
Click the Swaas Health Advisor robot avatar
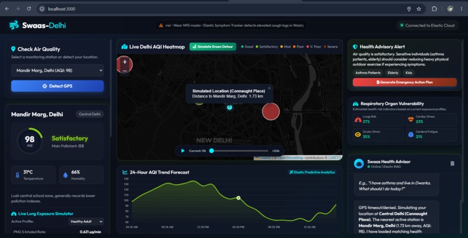pos(359,164)
